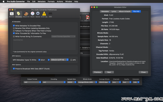Toggle Write Metadata To Encoded Files

click(14, 26)
